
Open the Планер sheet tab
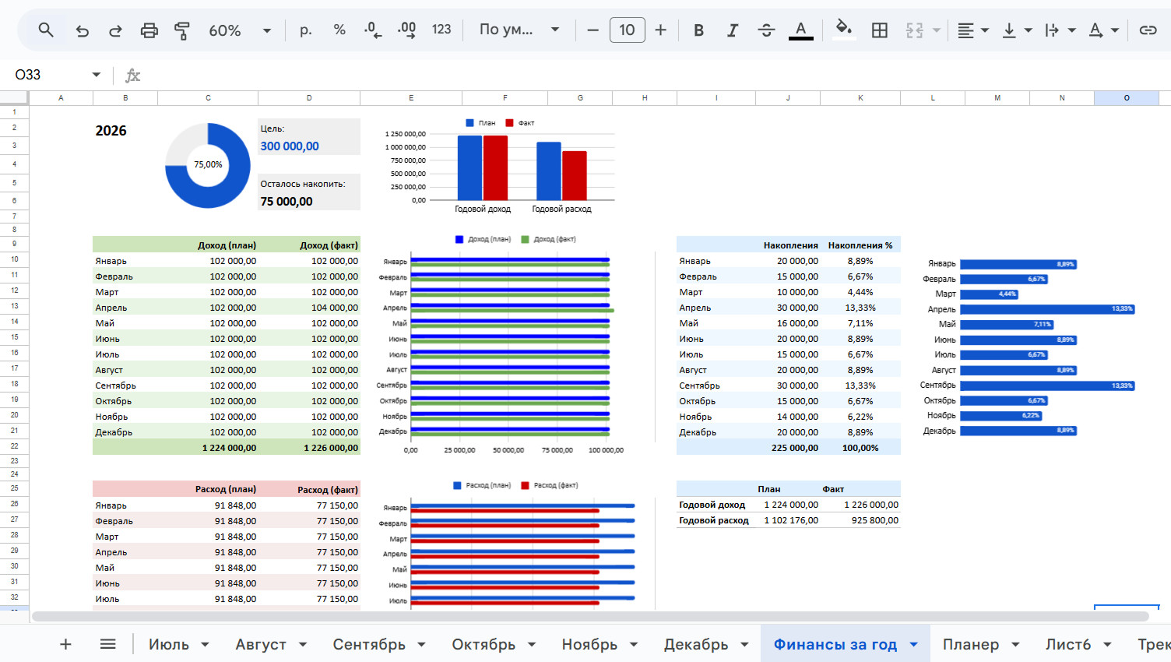[970, 644]
